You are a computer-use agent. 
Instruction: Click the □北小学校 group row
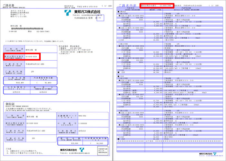click(169, 78)
